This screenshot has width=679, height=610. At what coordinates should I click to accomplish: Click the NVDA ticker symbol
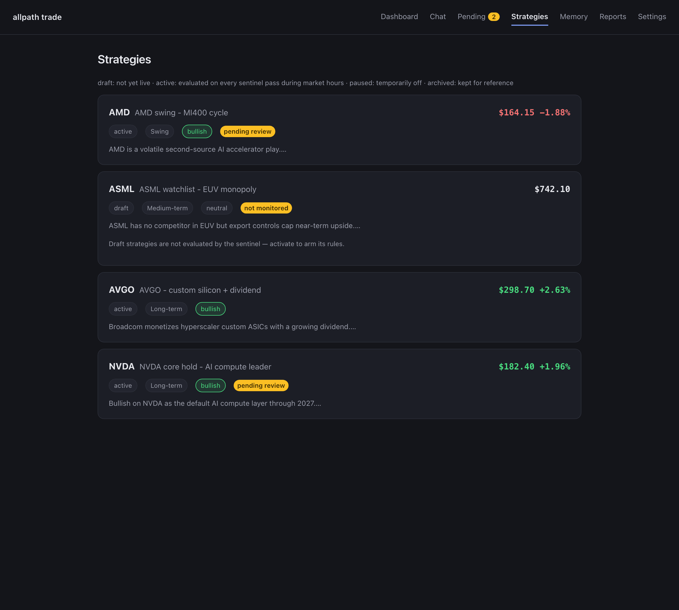[122, 367]
